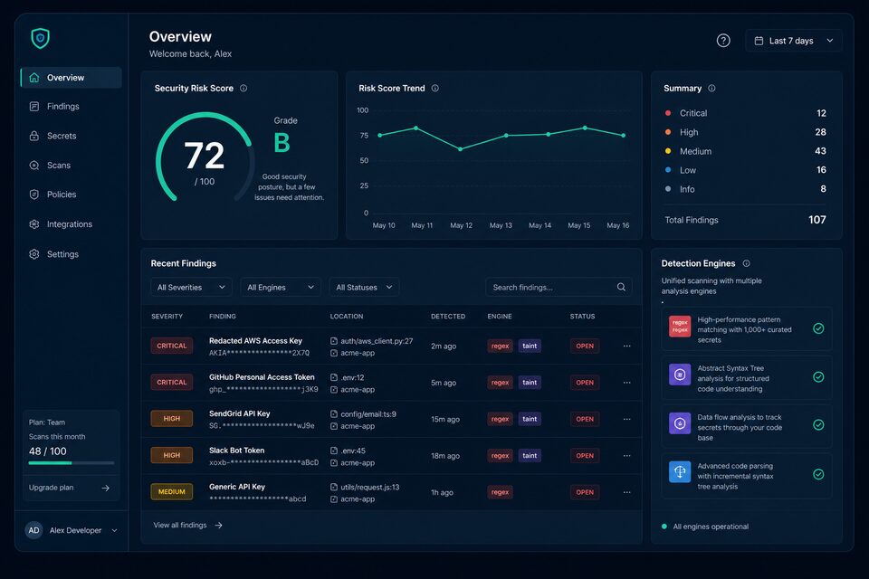
Task: Click the green status check for Data flow analysis engine
Action: 818,425
